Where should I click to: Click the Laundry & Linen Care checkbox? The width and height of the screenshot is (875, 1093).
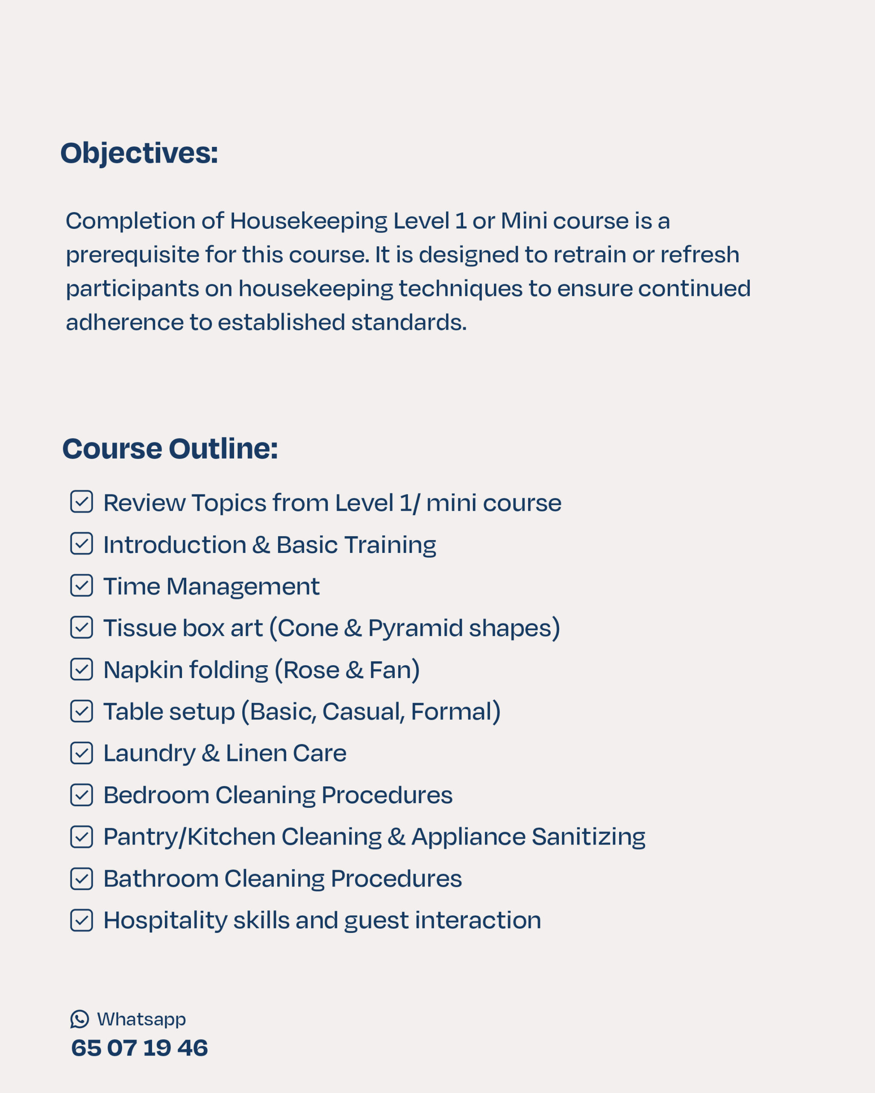[x=82, y=753]
